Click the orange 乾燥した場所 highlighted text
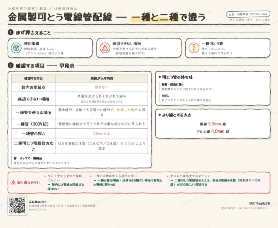 [127, 110]
